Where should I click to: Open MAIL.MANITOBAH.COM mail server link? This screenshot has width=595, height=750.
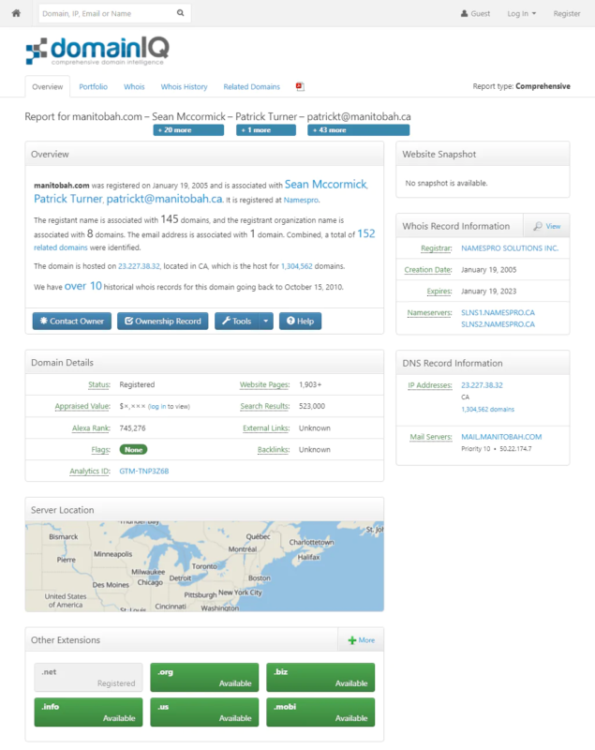501,437
